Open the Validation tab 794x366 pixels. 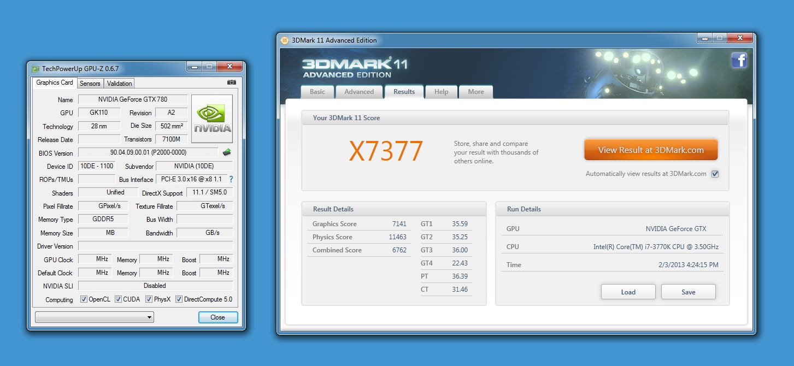click(119, 84)
